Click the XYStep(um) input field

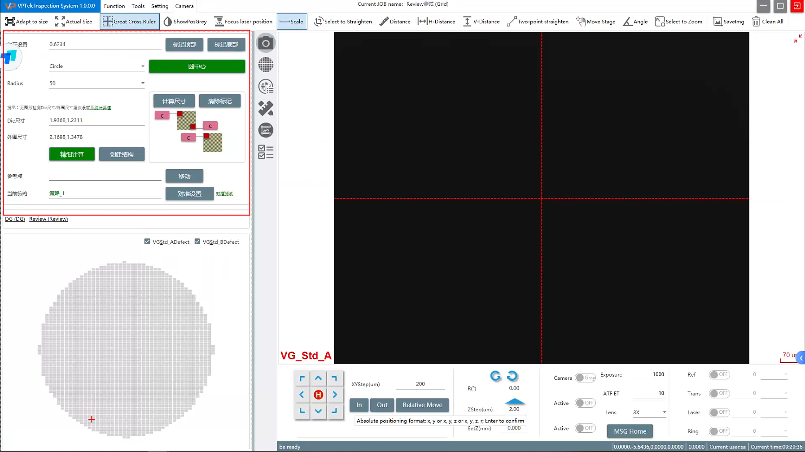point(420,384)
